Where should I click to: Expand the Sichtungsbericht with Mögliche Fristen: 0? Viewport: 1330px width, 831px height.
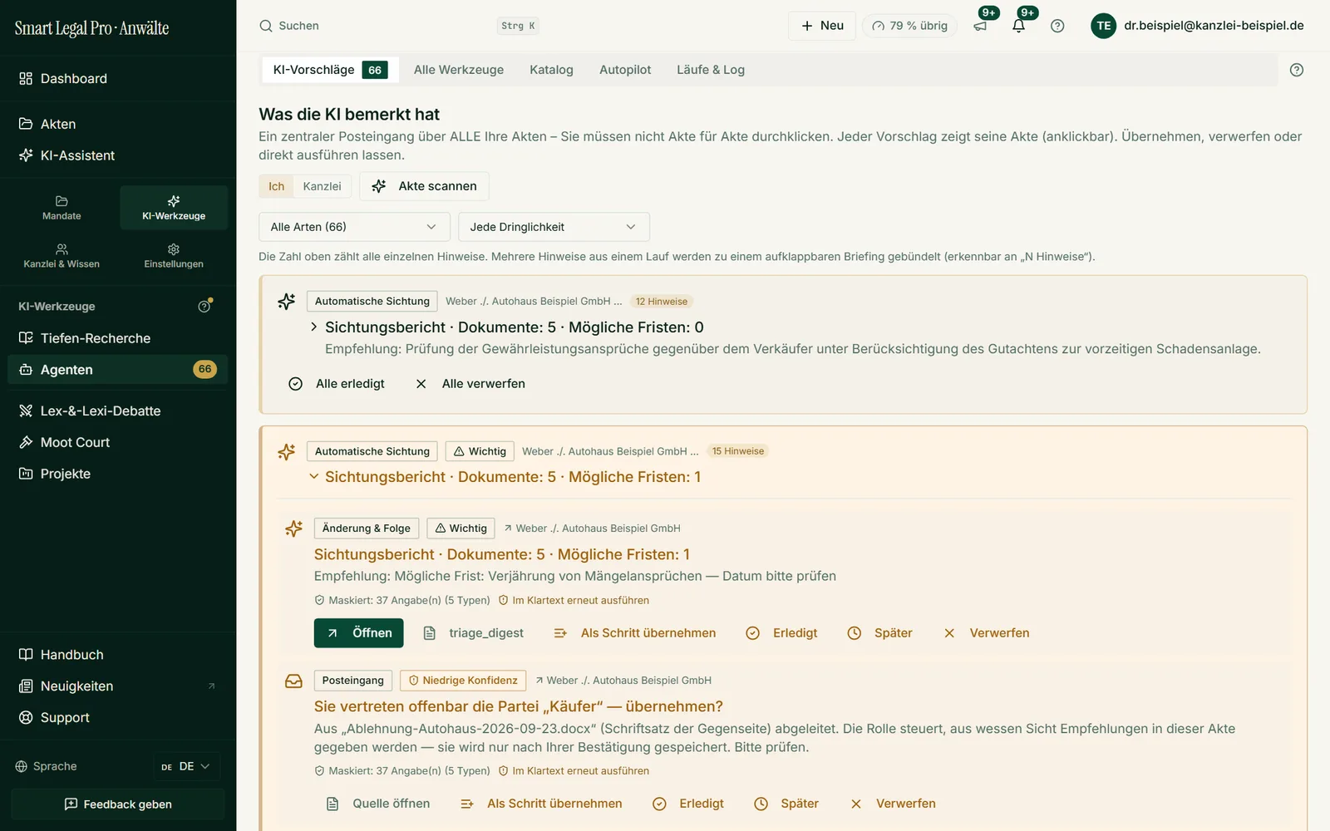(313, 327)
